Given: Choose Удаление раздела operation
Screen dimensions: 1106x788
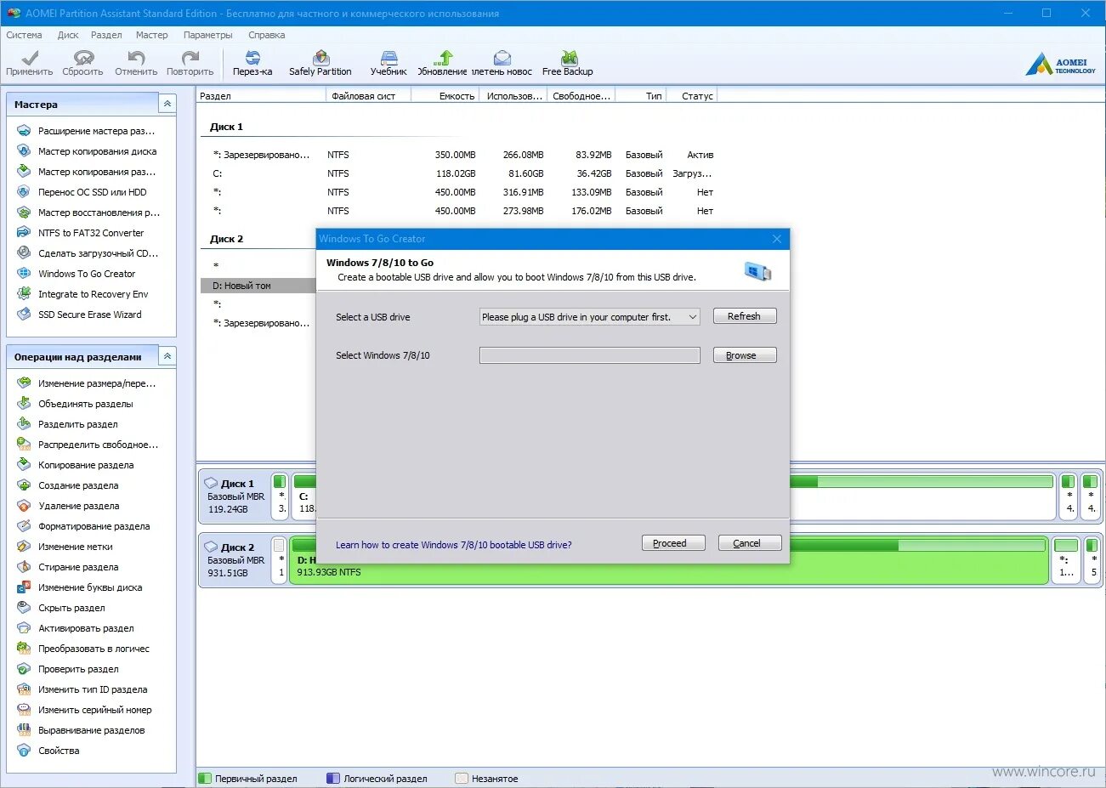Looking at the screenshot, I should point(78,506).
